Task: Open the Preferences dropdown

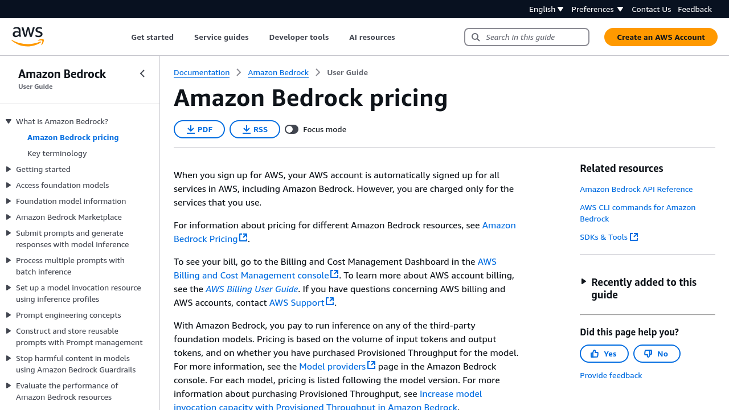Action: tap(597, 9)
